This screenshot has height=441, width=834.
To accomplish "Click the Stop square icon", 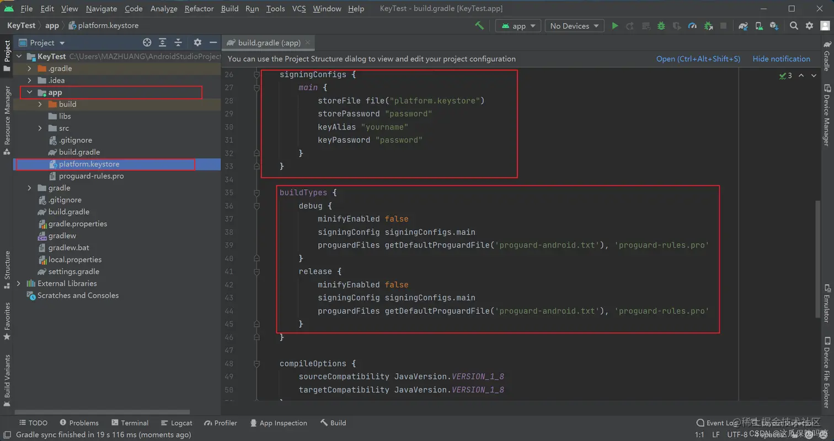I will click(x=723, y=25).
